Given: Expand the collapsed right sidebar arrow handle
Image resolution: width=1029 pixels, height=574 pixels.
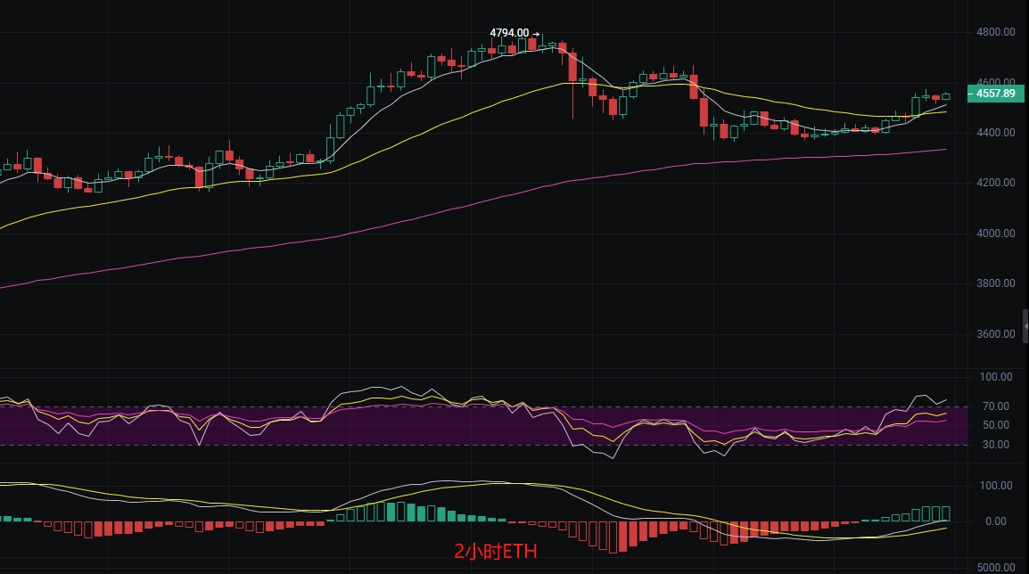Looking at the screenshot, I should pyautogui.click(x=1025, y=326).
